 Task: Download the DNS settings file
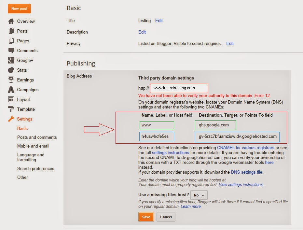tap(246, 172)
